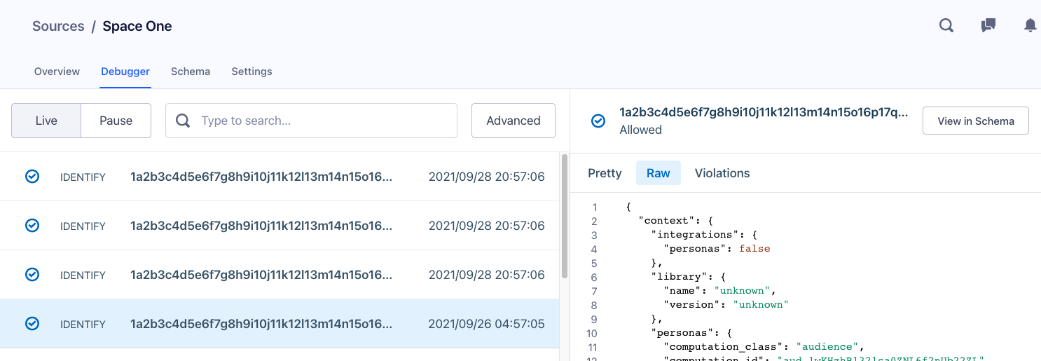Open the chat messages icon
The height and width of the screenshot is (361, 1041).
click(988, 26)
